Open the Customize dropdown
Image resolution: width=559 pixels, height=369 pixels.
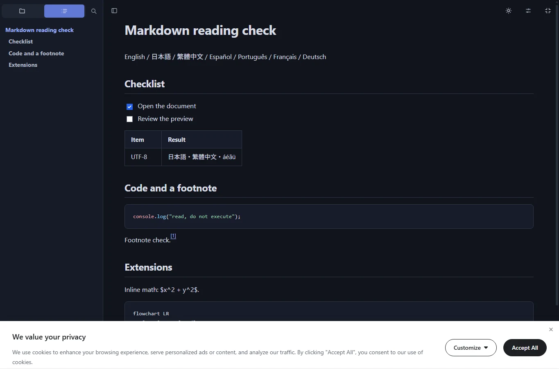pos(471,348)
